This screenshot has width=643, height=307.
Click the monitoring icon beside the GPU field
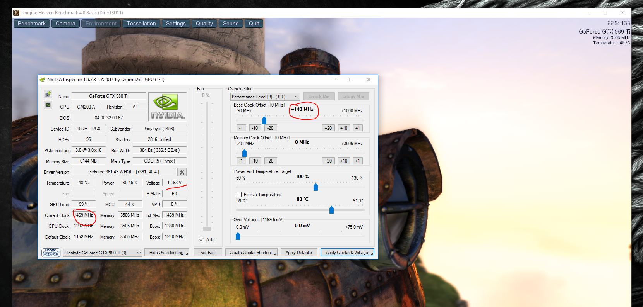pyautogui.click(x=48, y=105)
